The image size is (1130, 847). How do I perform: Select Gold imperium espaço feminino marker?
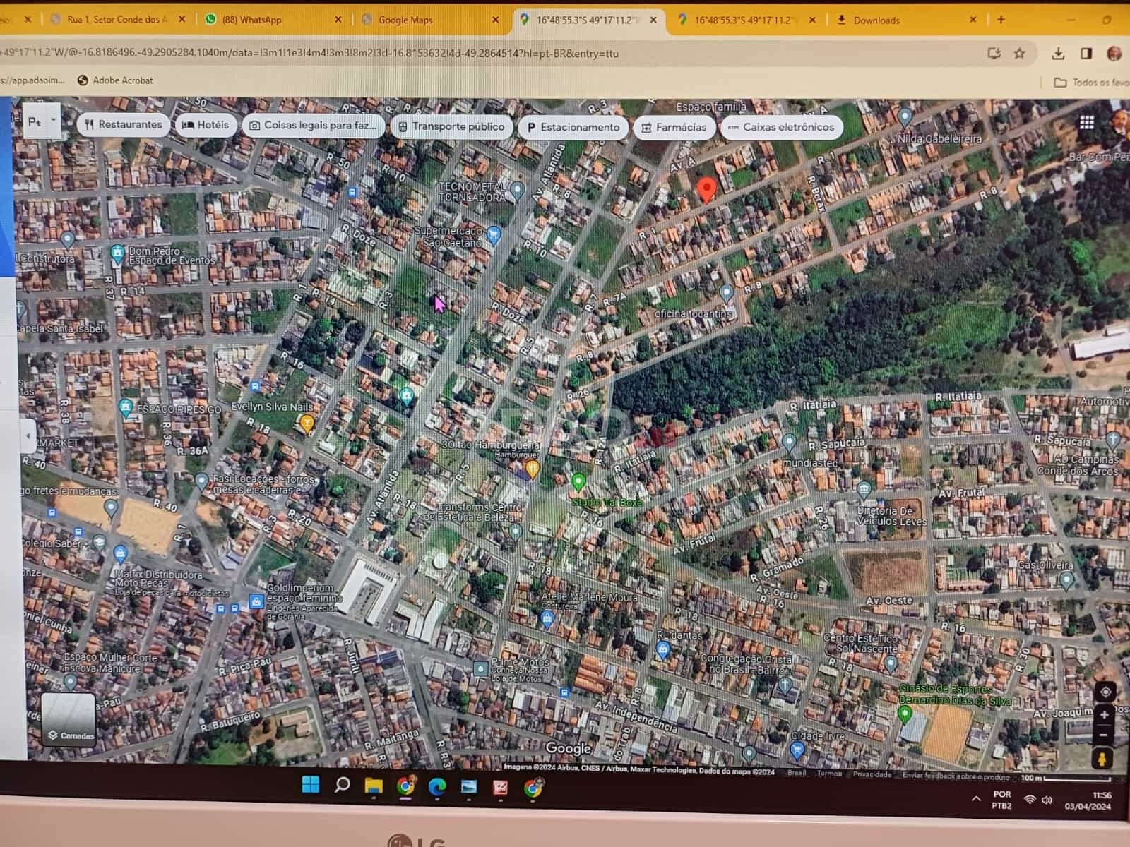point(256,601)
